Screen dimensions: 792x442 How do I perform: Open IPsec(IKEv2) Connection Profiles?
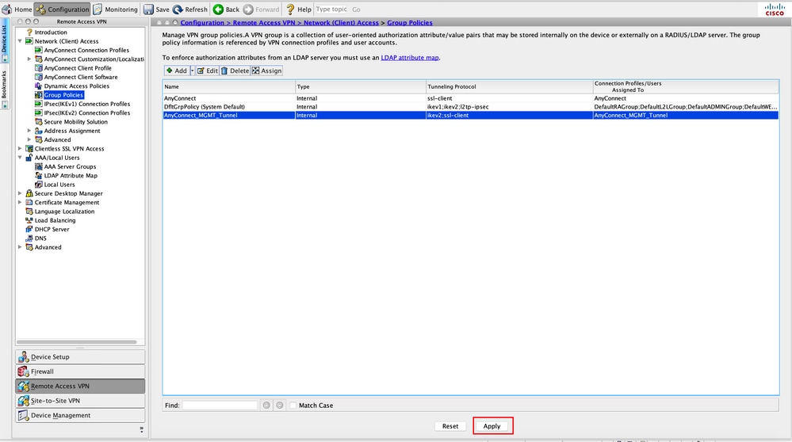point(87,113)
